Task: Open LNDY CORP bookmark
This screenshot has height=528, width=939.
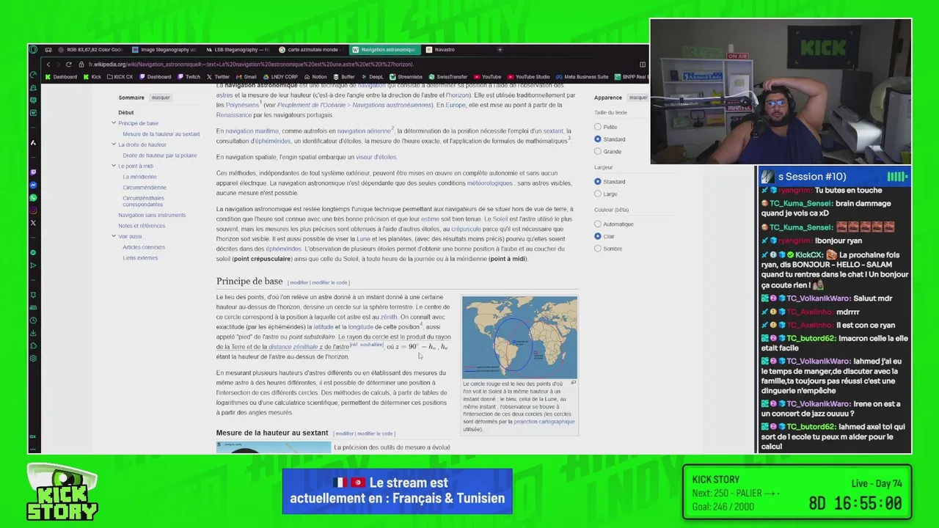Action: pos(280,77)
